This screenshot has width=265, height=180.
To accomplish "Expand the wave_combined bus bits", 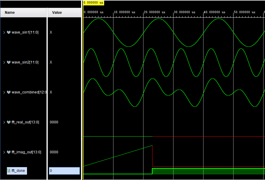I will click(x=4, y=92).
